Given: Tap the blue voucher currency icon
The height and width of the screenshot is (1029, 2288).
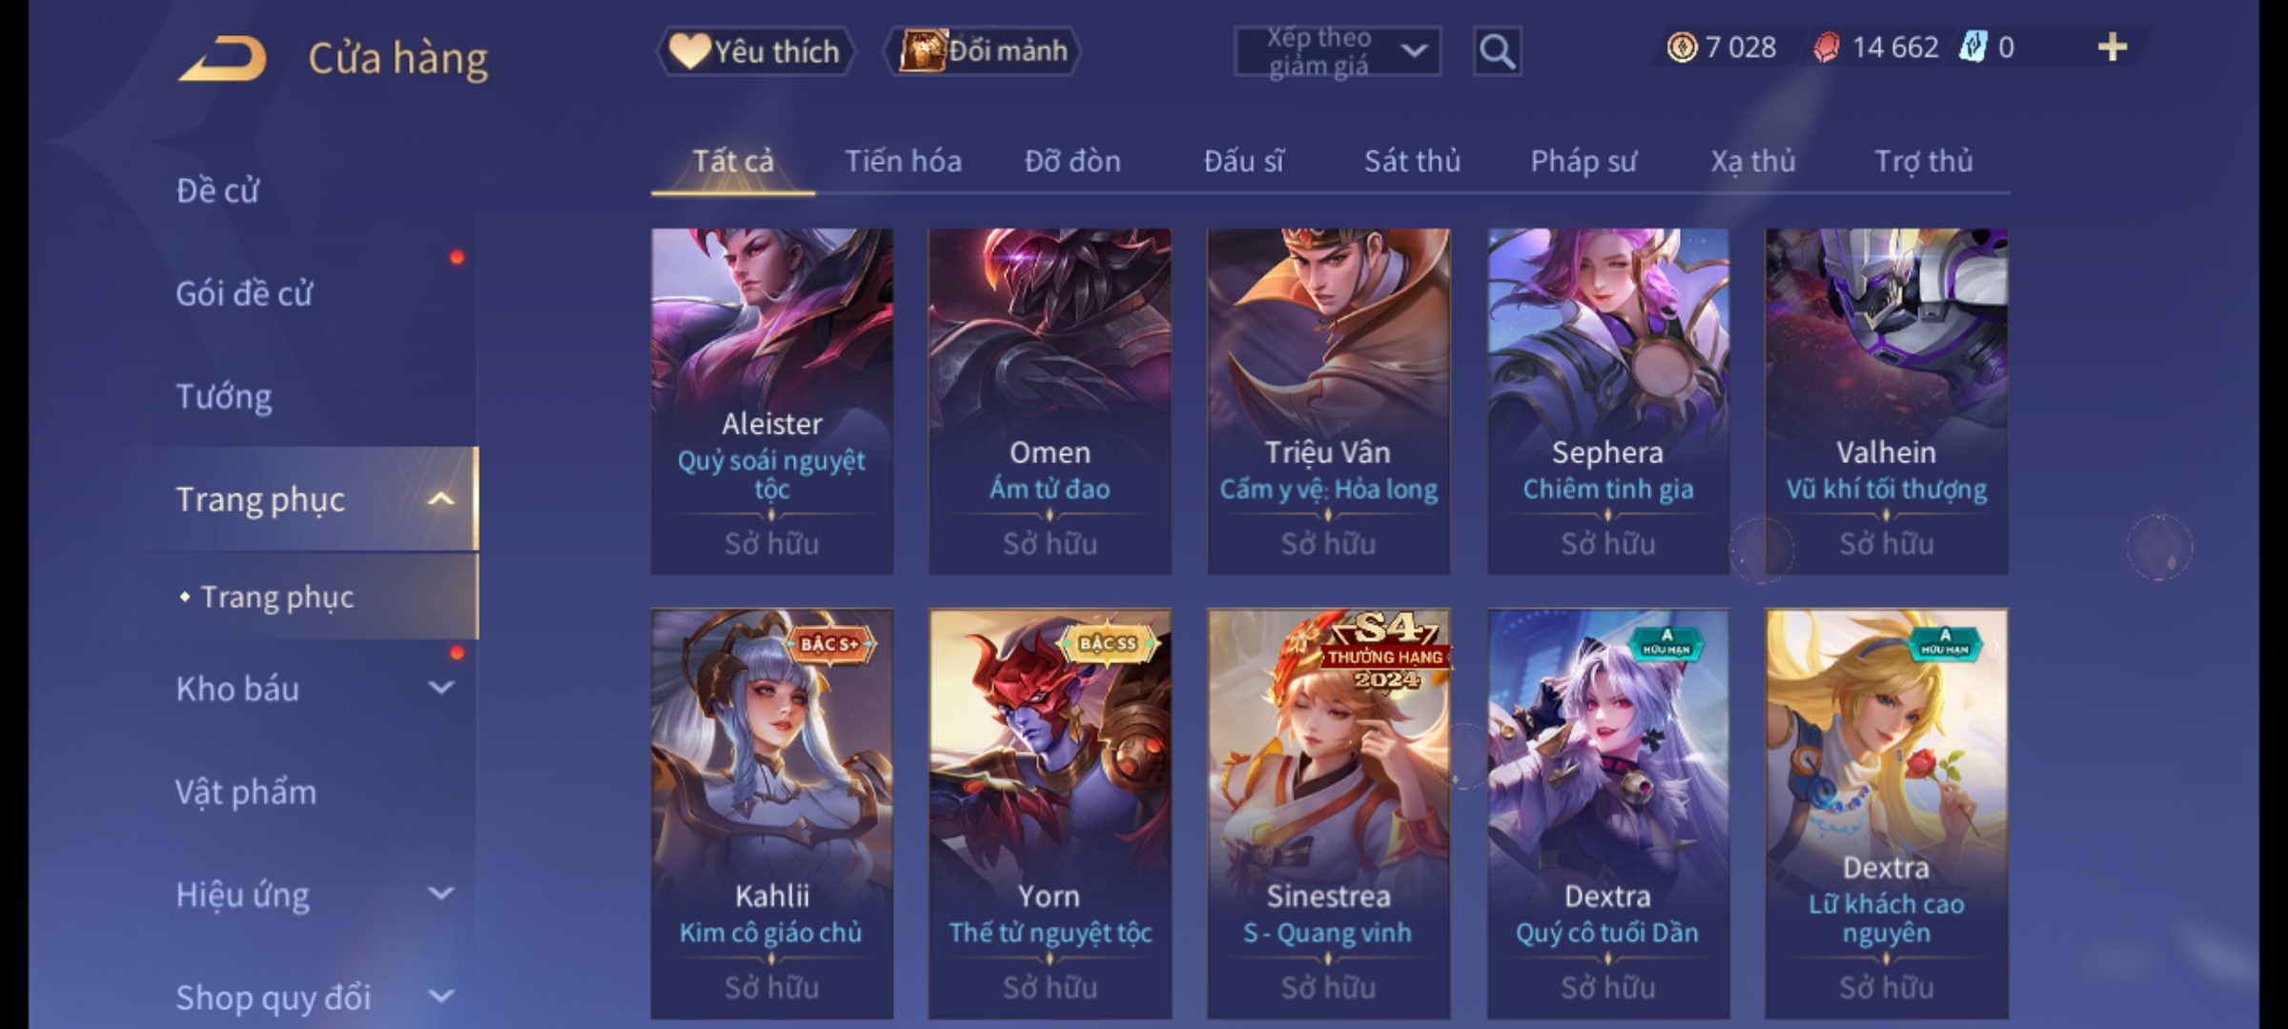Looking at the screenshot, I should (1972, 47).
